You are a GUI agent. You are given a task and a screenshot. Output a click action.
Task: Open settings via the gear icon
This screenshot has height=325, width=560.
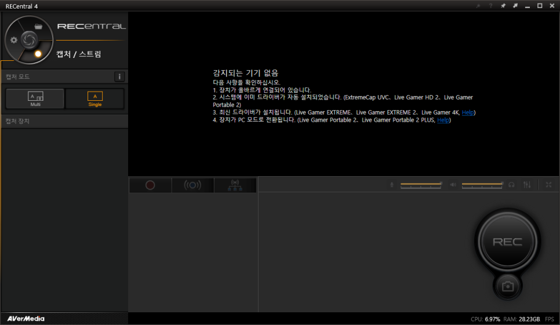14,40
